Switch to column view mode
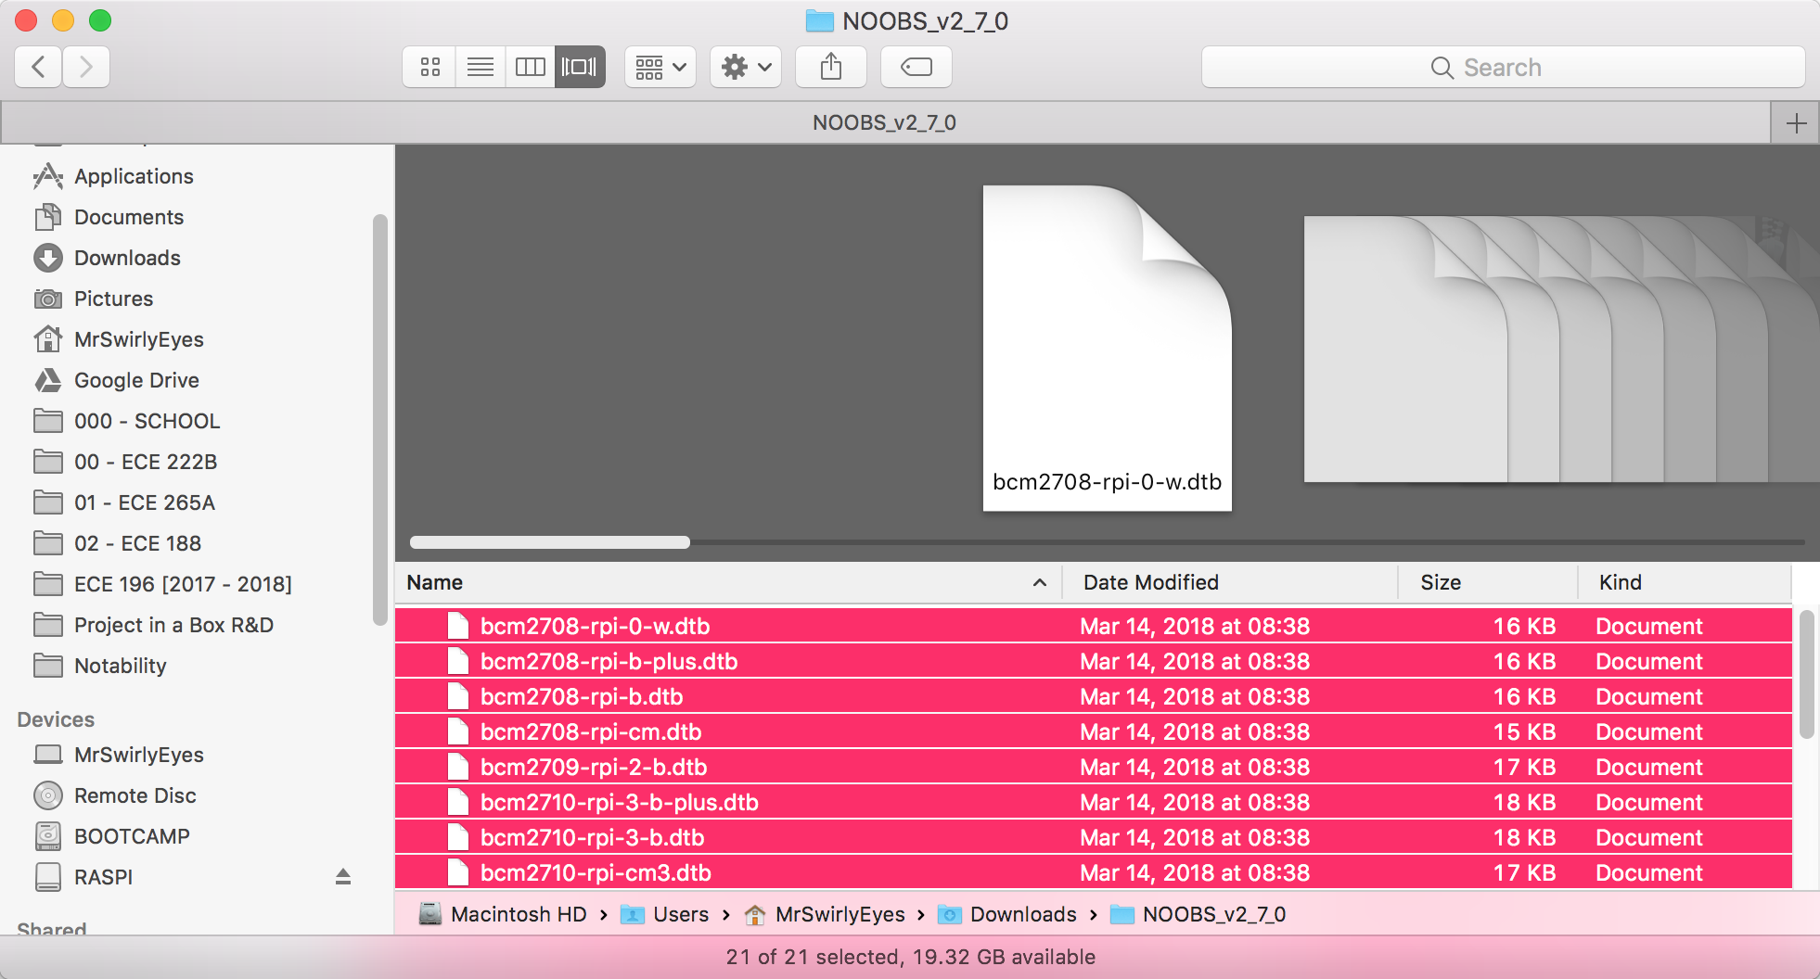The height and width of the screenshot is (979, 1820). coord(530,67)
